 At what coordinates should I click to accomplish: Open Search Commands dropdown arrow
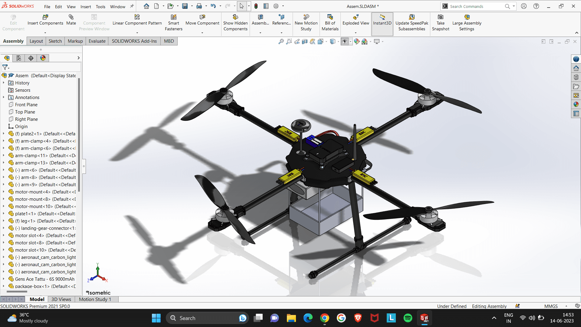(514, 6)
